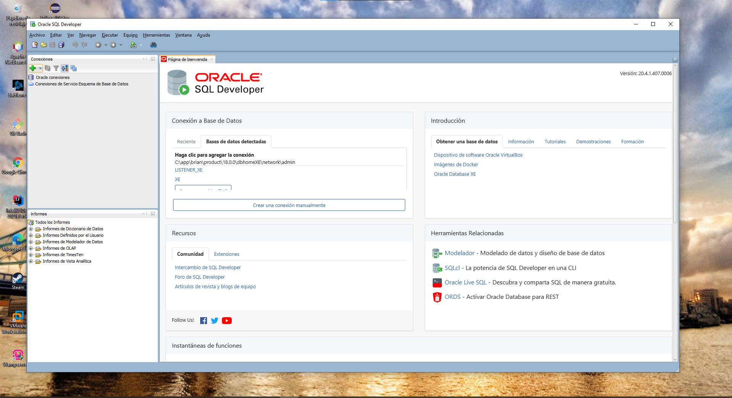Open the Twitter bird icon link
Viewport: 732px width, 398px height.
pyautogui.click(x=215, y=321)
